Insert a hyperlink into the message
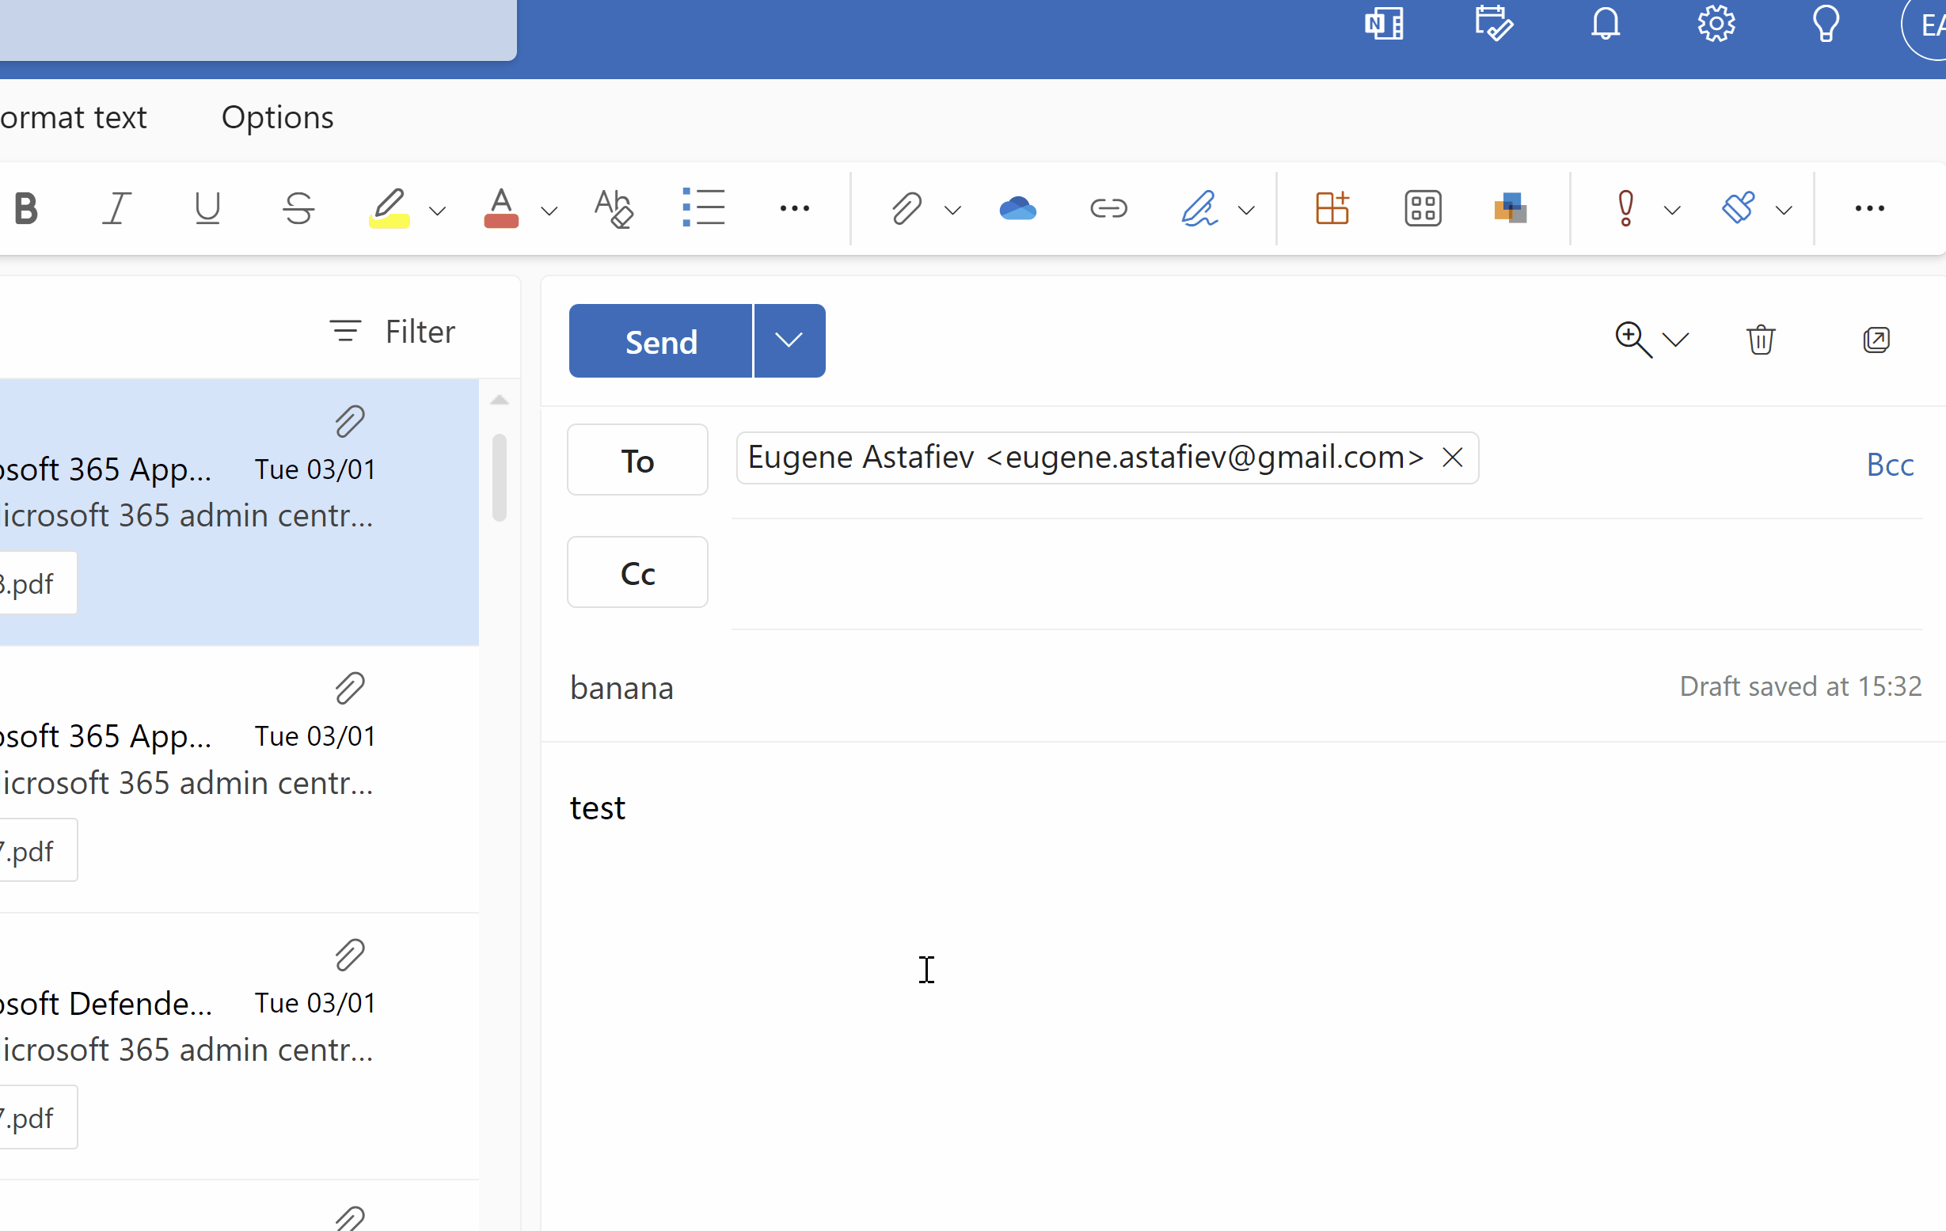This screenshot has height=1231, width=1946. [x=1108, y=207]
